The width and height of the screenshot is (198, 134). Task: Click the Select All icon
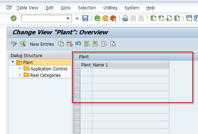pos(87,44)
